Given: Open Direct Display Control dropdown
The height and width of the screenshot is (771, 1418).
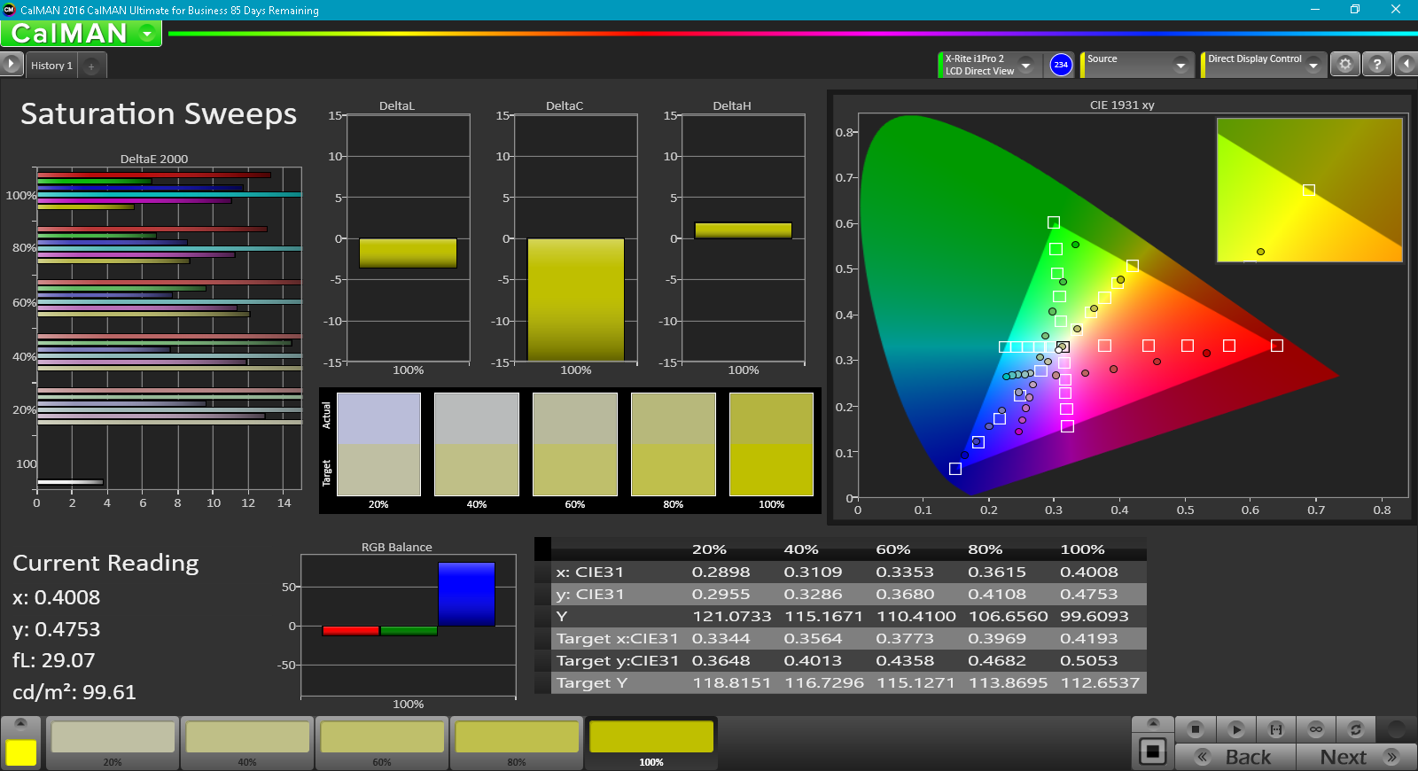Looking at the screenshot, I should tap(1313, 65).
